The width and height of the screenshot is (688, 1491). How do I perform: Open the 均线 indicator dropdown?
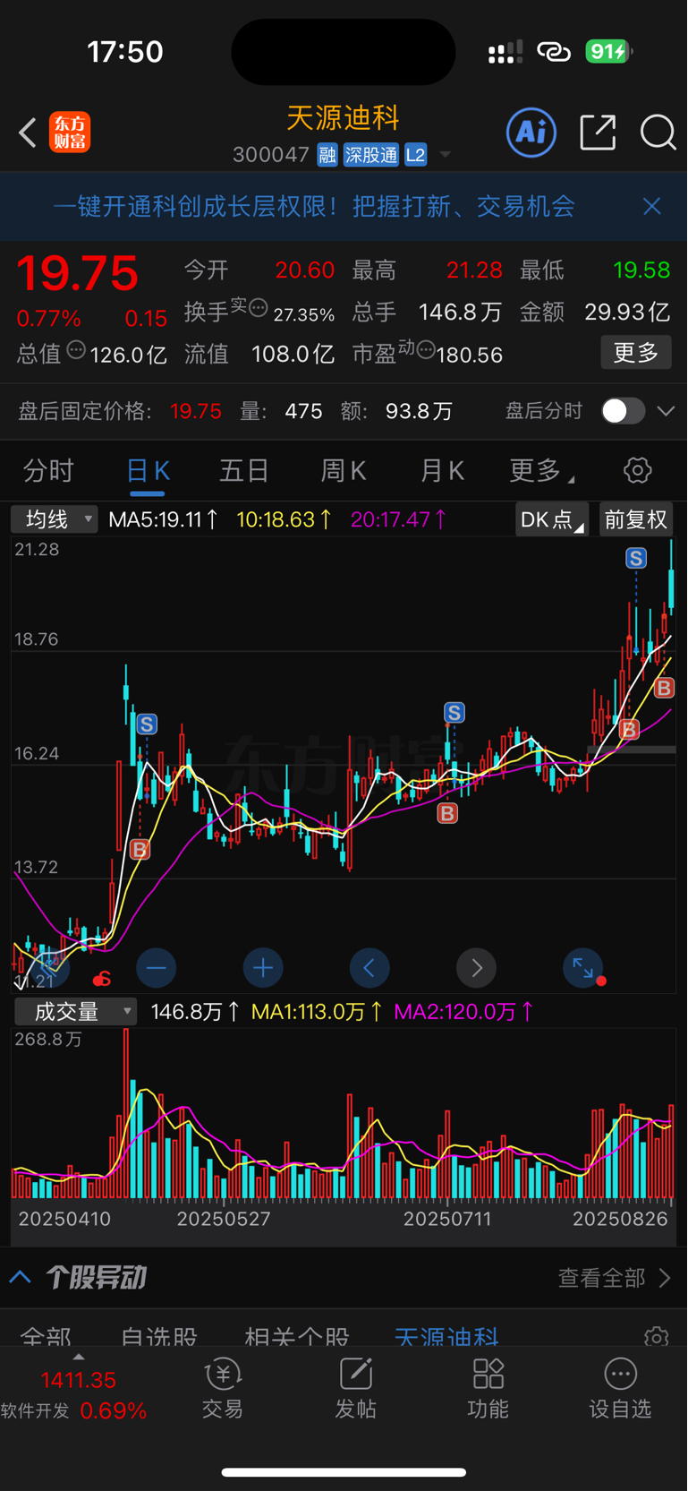(x=54, y=519)
